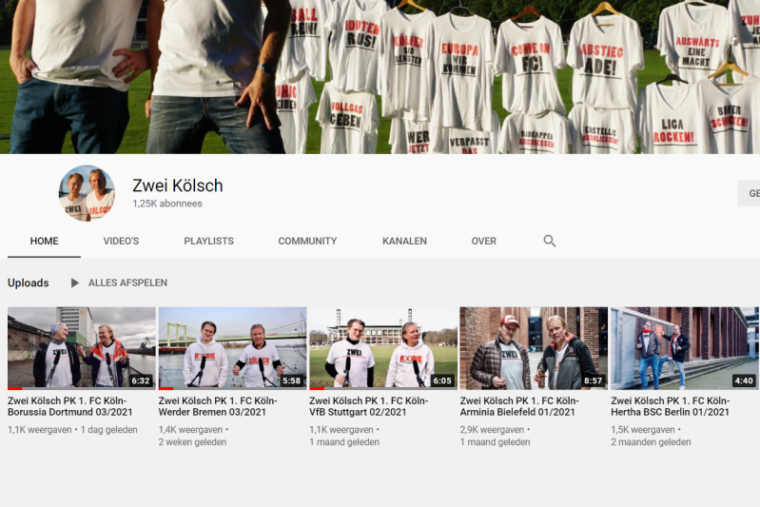Go to the COMMUNITY tab
760x507 pixels.
pyautogui.click(x=307, y=241)
